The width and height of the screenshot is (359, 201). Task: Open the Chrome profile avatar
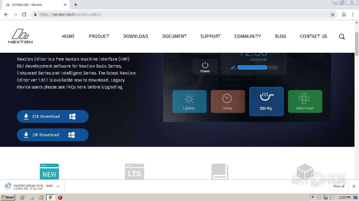(x=344, y=15)
